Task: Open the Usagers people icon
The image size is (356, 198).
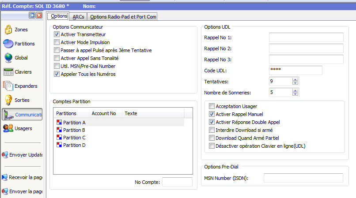Action: [8, 128]
